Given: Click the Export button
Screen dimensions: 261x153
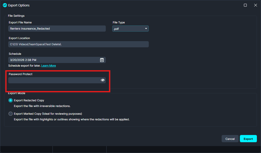Looking at the screenshot, I should (248, 139).
